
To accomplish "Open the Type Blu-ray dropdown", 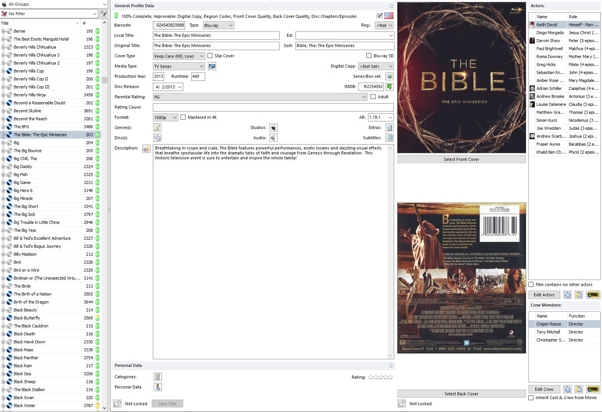I will point(218,25).
